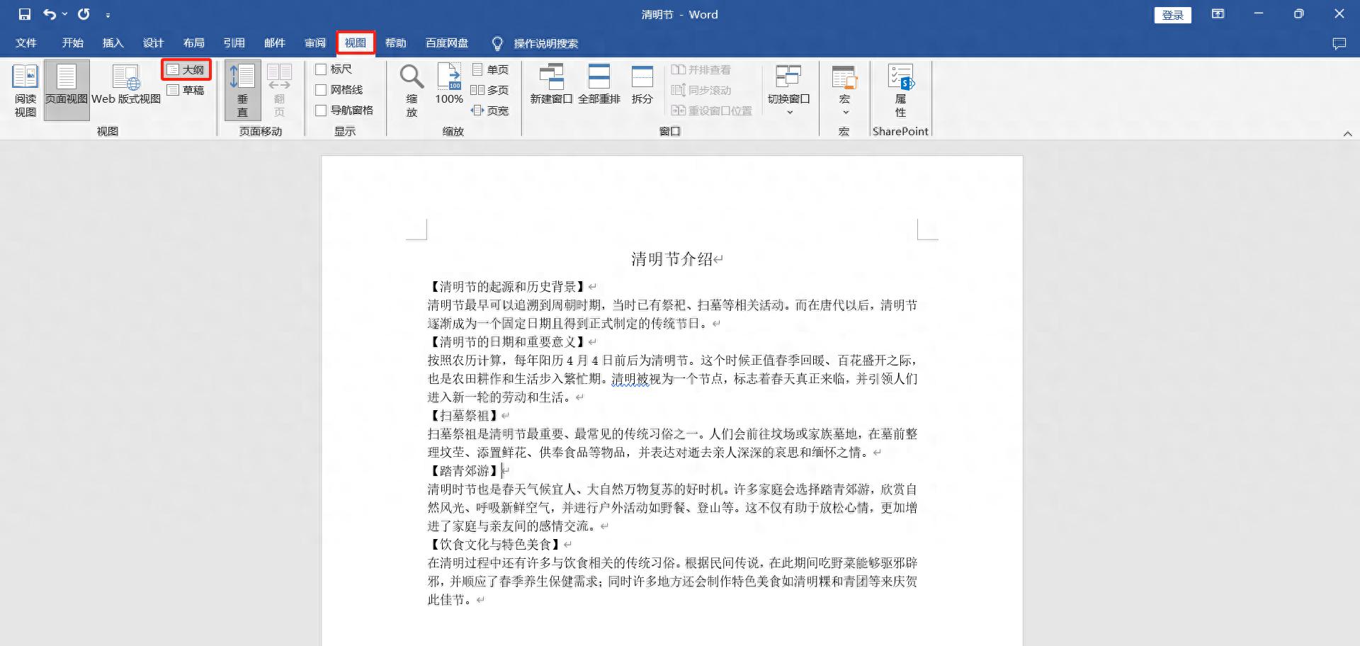Switch to the 插入 ribbon tab
Image resolution: width=1360 pixels, height=646 pixels.
[113, 43]
